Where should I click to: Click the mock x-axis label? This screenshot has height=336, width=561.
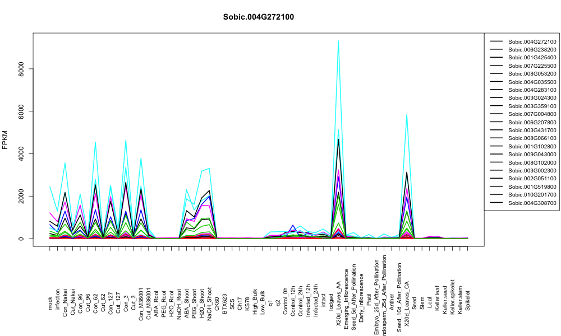coord(50,304)
